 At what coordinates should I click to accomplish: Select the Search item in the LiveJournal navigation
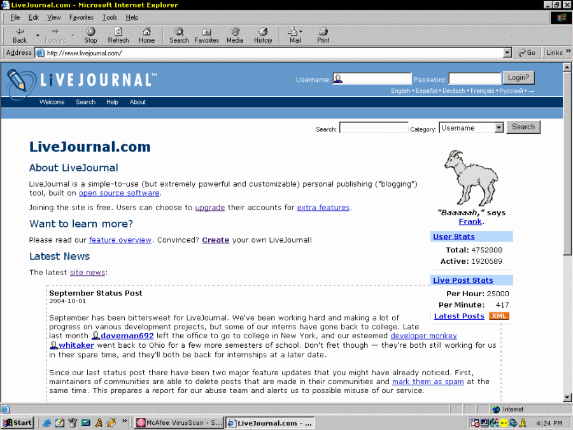click(x=85, y=102)
